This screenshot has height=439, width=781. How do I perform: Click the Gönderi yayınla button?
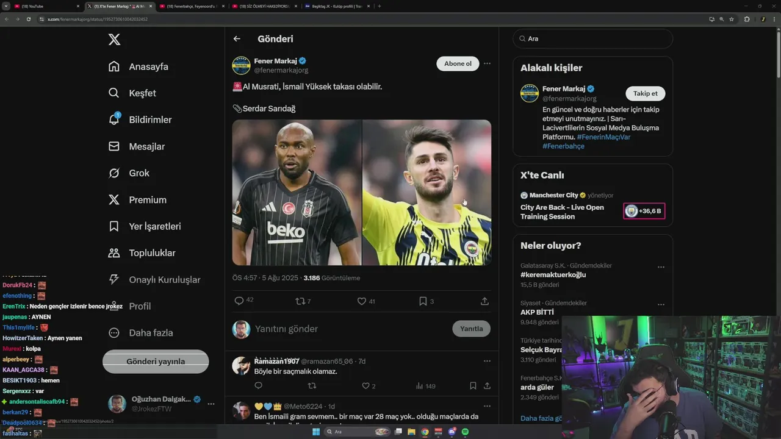point(156,361)
